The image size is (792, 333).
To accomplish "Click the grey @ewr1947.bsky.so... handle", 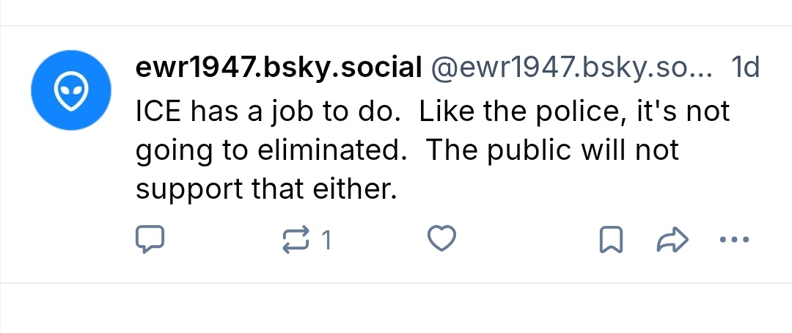I will [571, 68].
